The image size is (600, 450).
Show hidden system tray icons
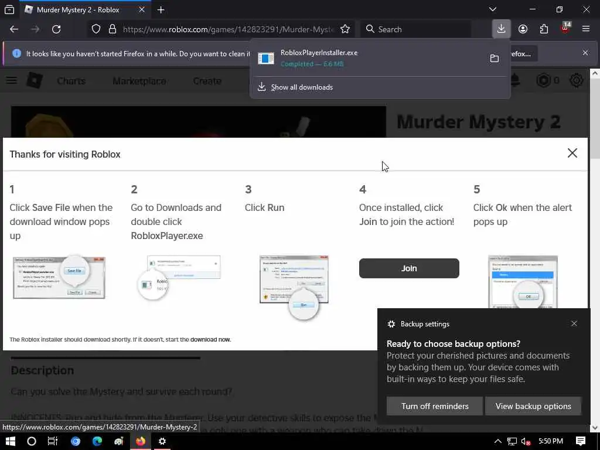497,441
